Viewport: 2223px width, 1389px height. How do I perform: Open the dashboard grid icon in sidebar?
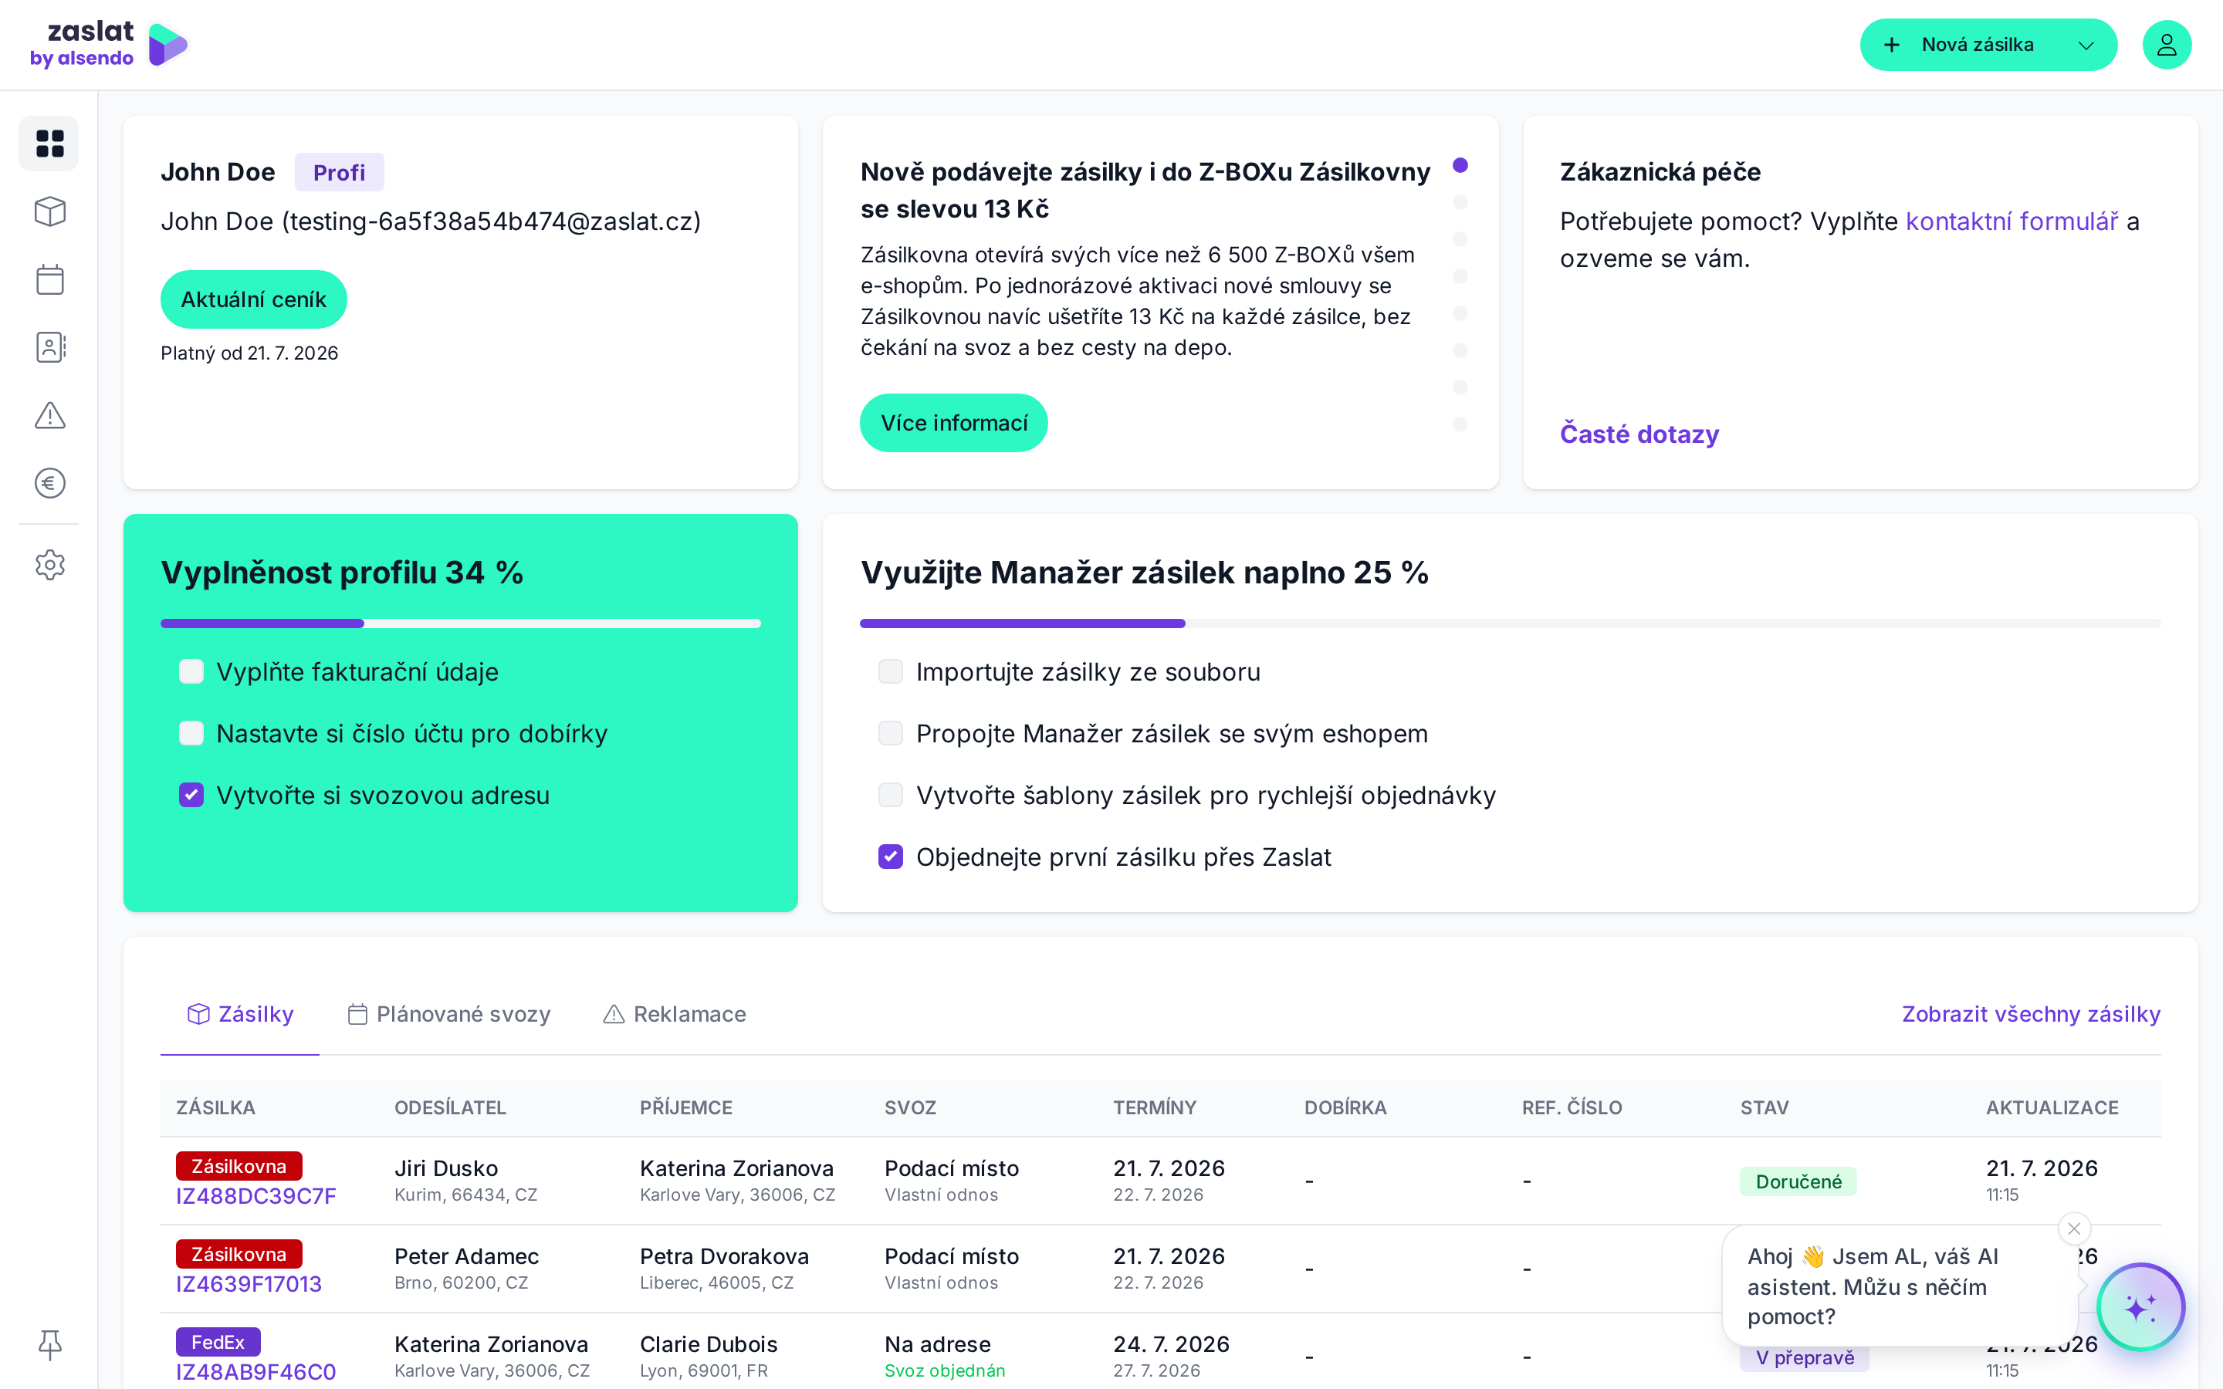(49, 144)
